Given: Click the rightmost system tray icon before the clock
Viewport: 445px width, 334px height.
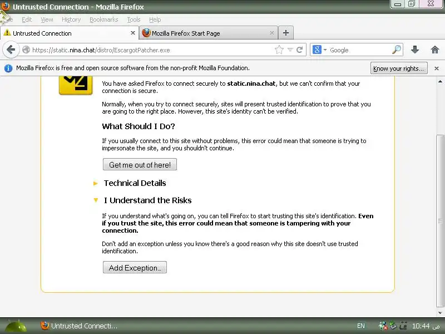Looking at the screenshot, I should pyautogui.click(x=403, y=326).
